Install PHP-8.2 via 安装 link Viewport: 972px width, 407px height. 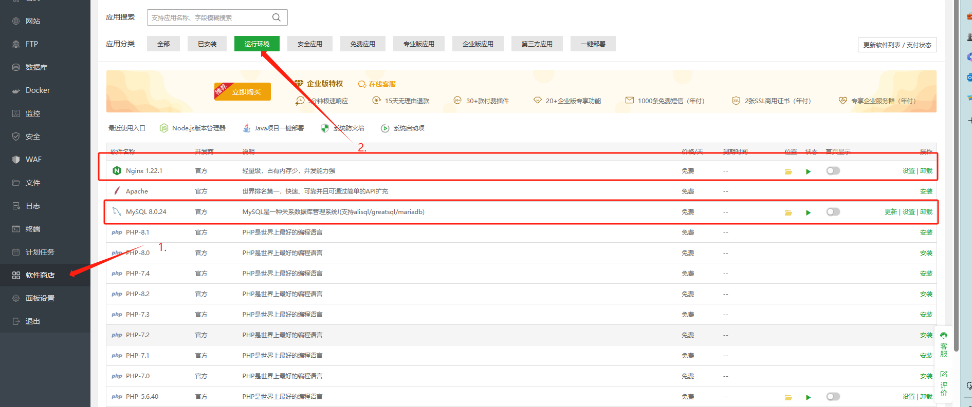pos(926,294)
